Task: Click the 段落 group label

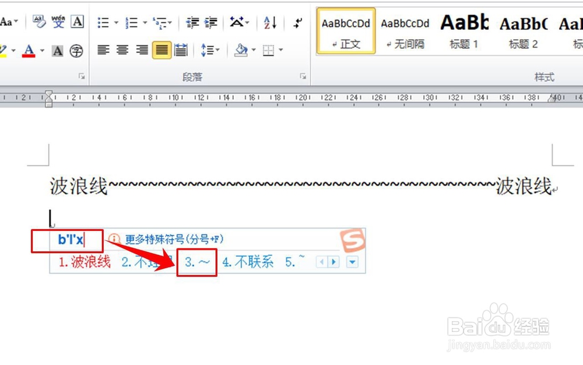Action: 192,77
